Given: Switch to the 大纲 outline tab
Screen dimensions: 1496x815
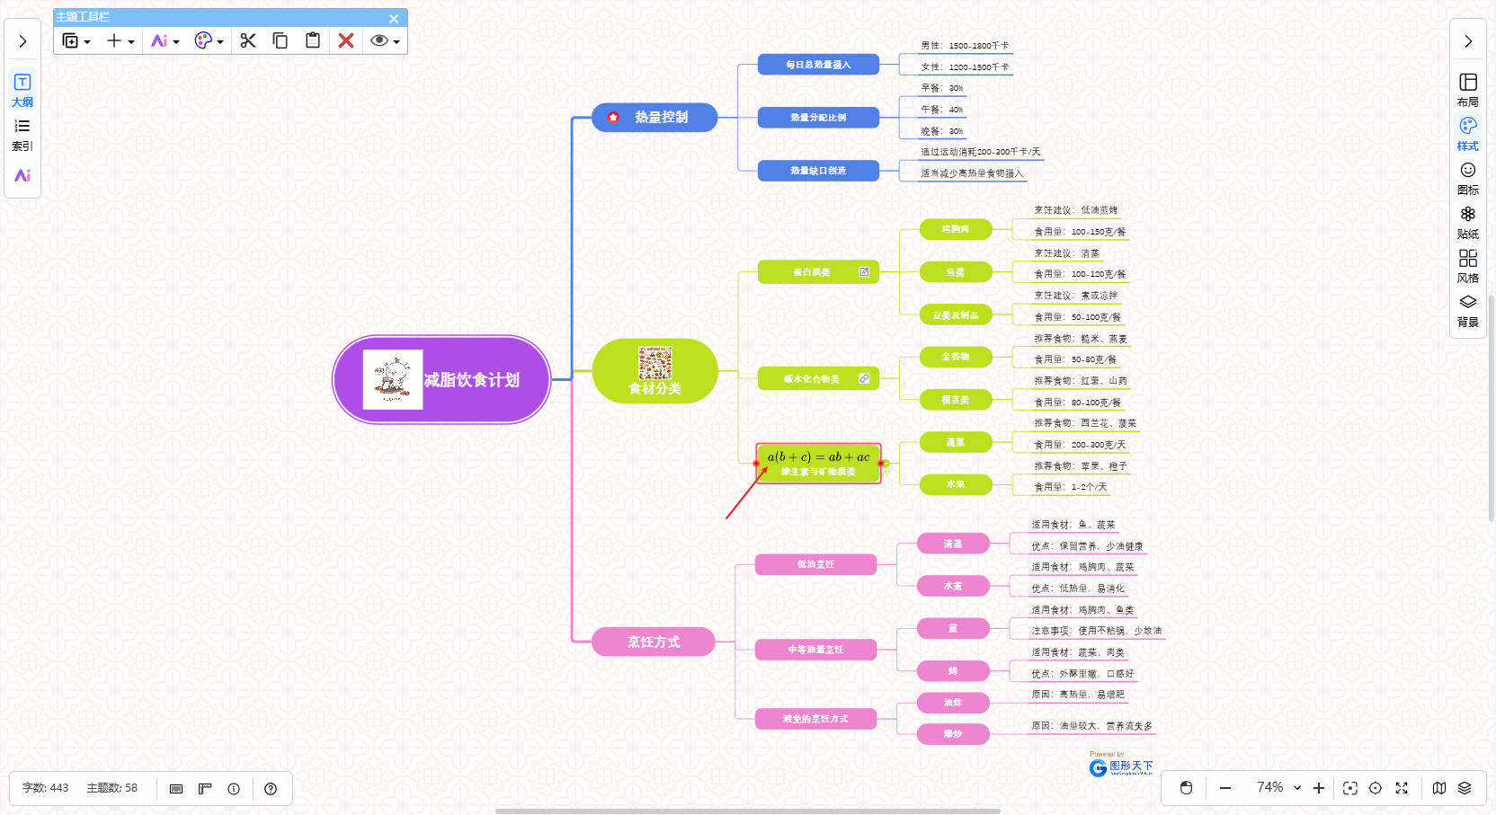Looking at the screenshot, I should (x=22, y=90).
